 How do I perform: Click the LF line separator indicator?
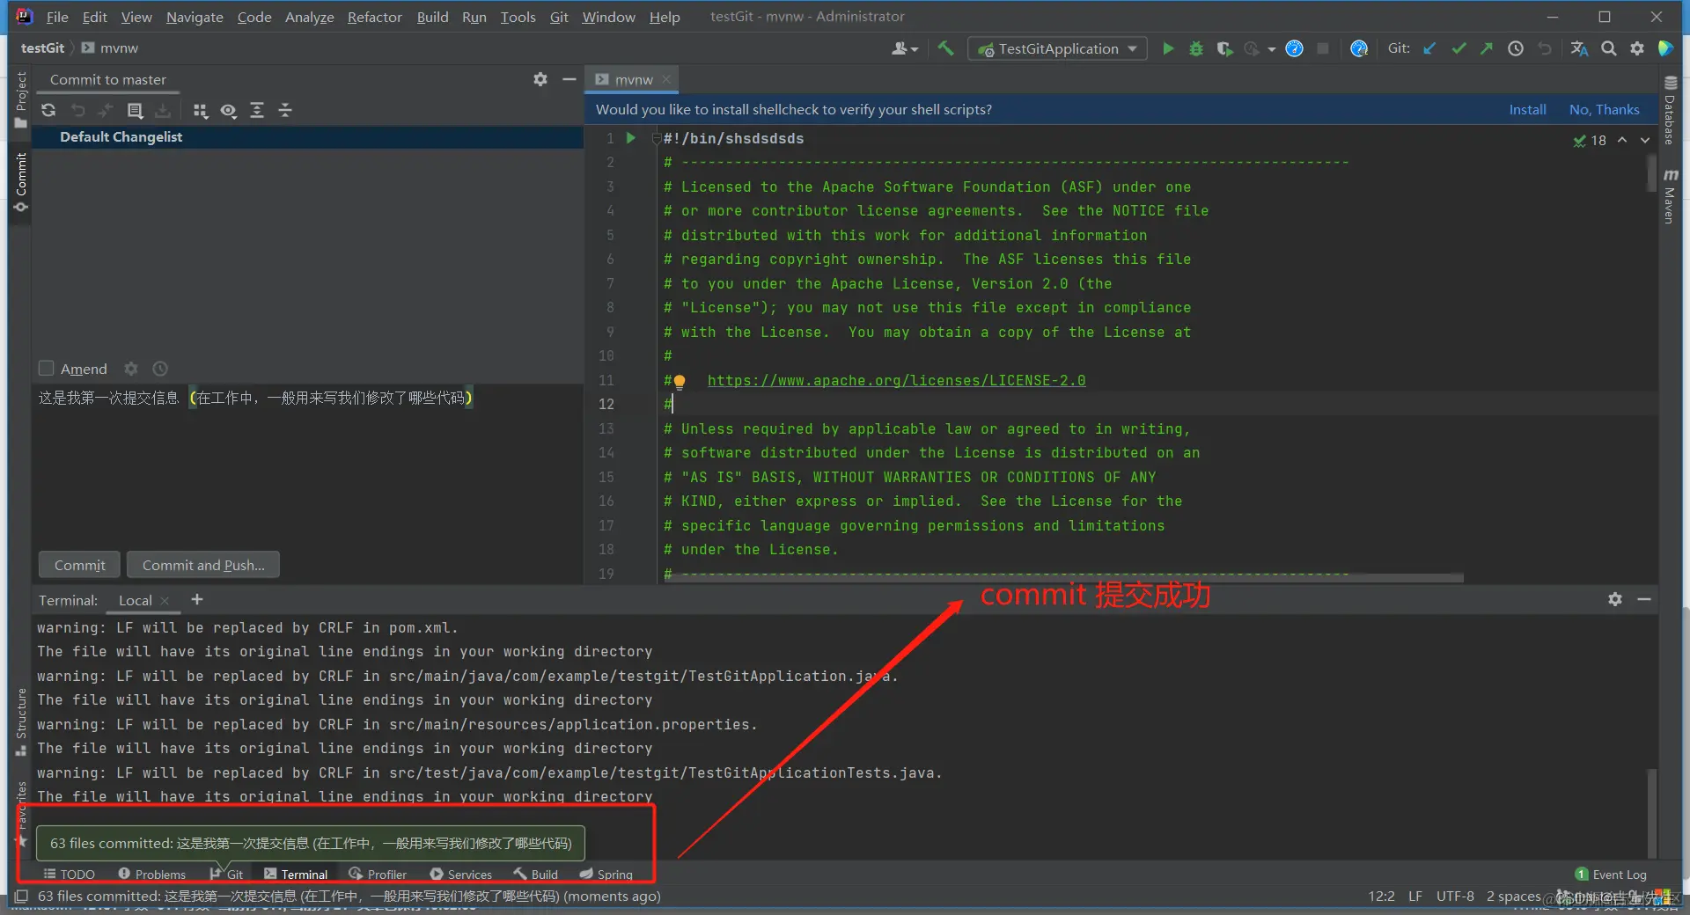[1414, 896]
